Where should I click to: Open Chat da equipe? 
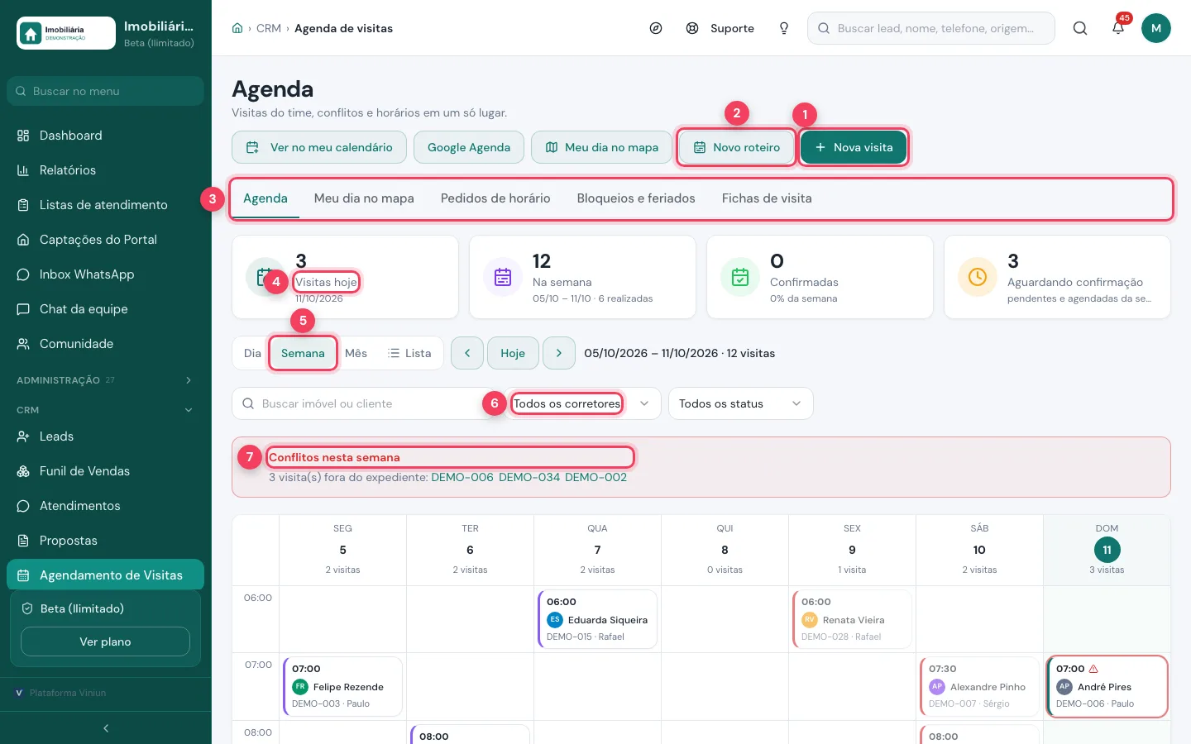tap(105, 309)
